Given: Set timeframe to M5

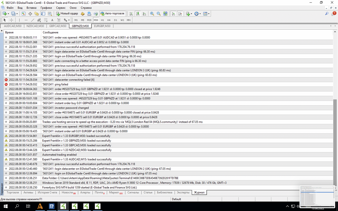Looking at the screenshot, I should click(x=83, y=20).
